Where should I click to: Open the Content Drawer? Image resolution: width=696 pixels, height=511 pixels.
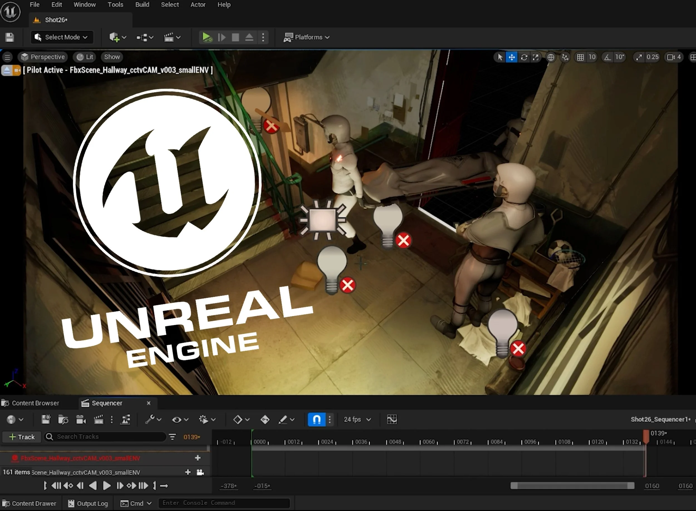point(30,503)
